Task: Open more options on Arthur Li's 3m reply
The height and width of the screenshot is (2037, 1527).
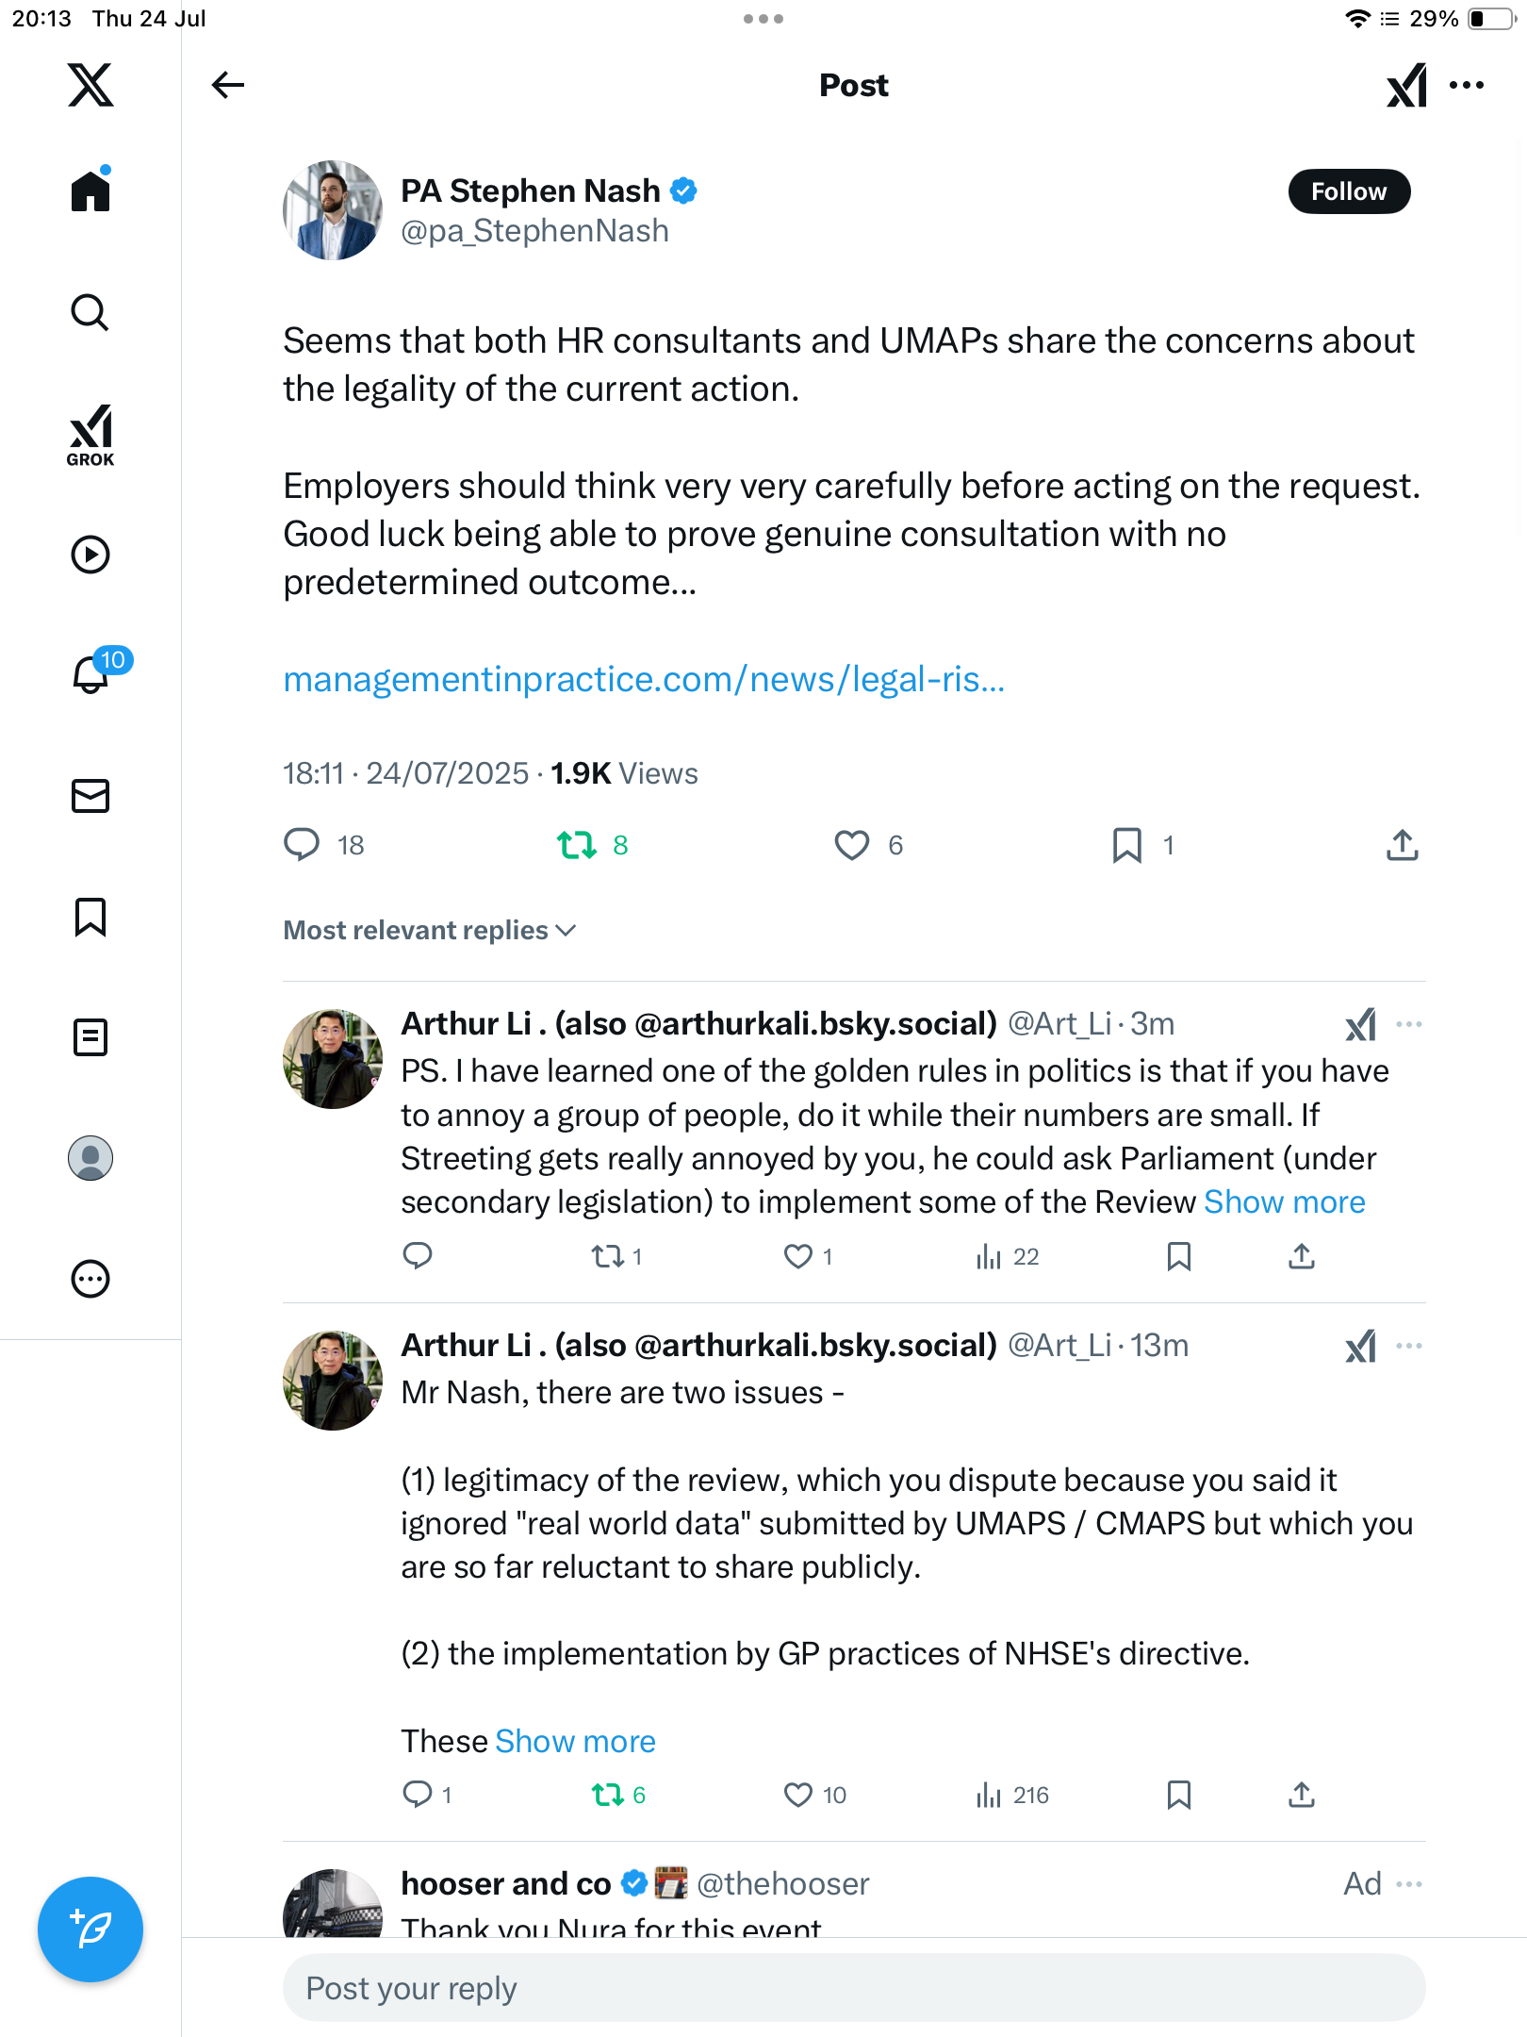Action: (x=1409, y=1024)
